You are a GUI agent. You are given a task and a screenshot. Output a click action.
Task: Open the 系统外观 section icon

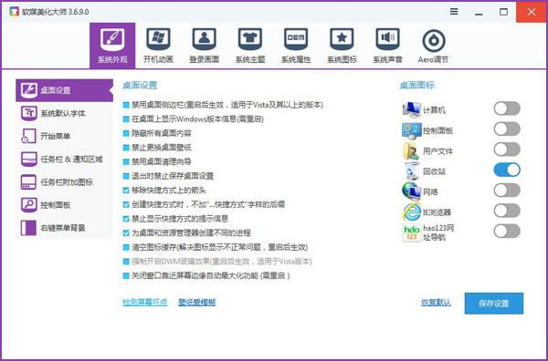(x=112, y=40)
